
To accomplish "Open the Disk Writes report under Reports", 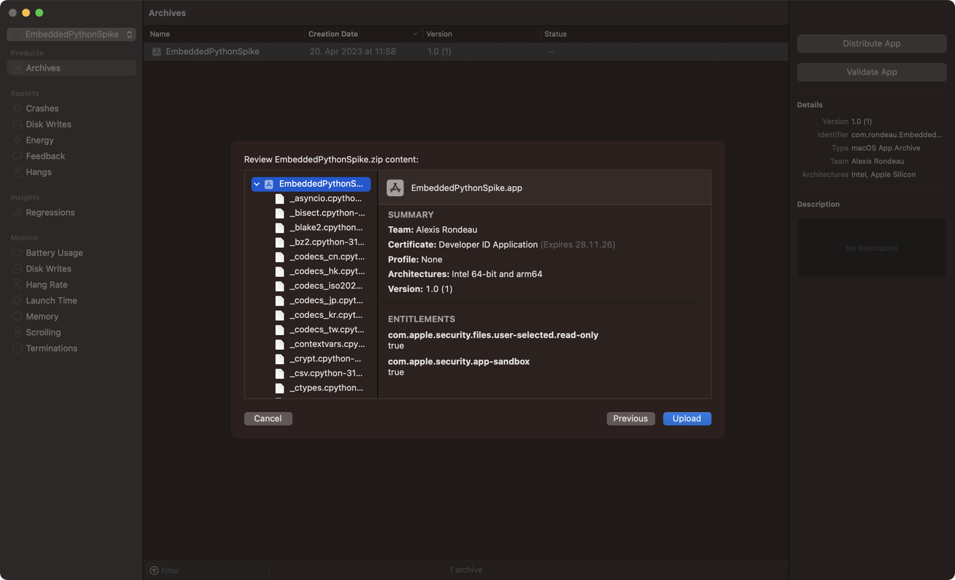I will (71, 124).
